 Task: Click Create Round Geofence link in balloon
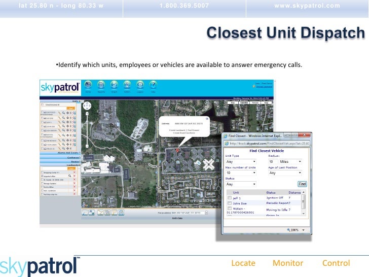pyautogui.click(x=184, y=133)
